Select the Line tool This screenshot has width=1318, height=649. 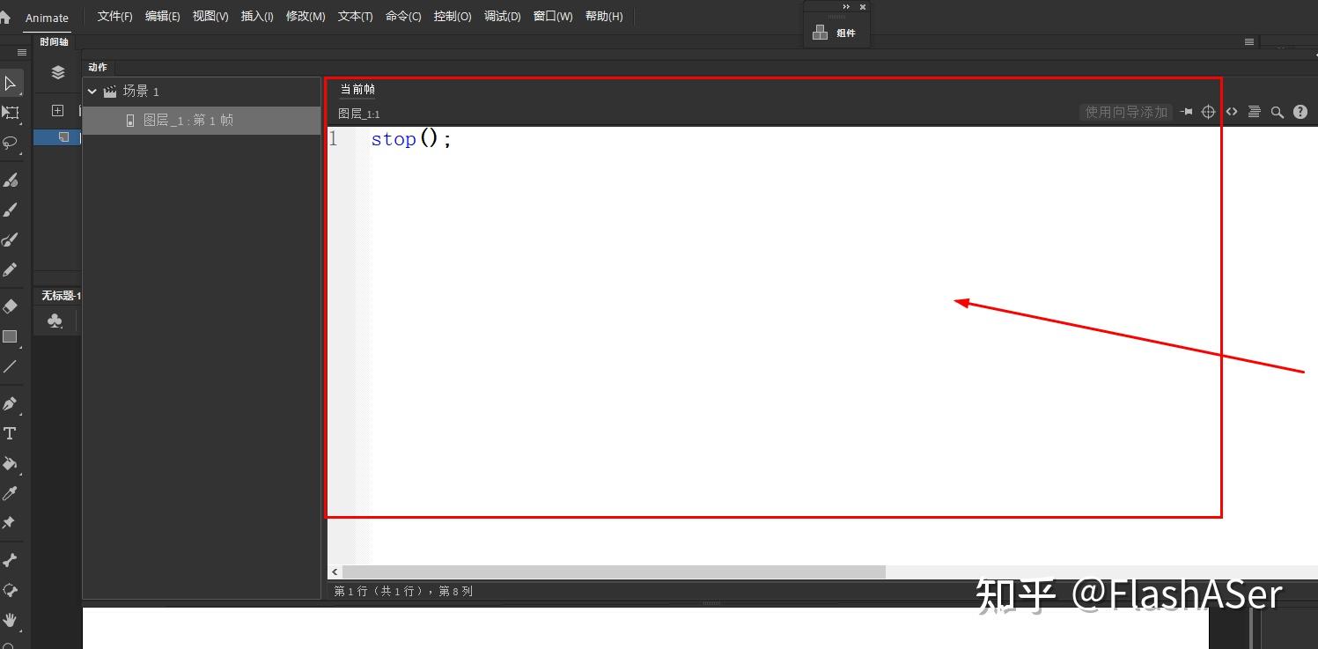click(x=11, y=366)
